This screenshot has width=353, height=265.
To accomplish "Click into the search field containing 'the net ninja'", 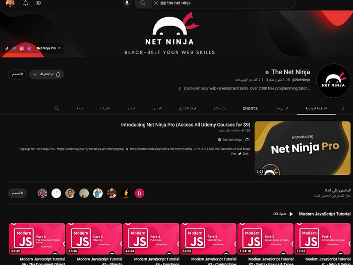I will coord(223,3).
